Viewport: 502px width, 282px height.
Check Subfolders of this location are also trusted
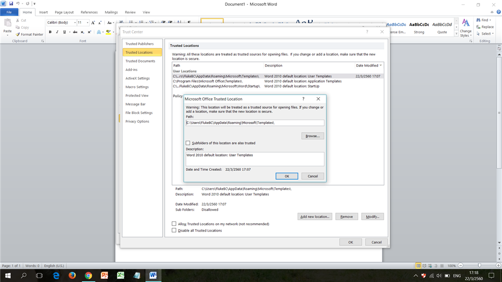click(x=188, y=143)
